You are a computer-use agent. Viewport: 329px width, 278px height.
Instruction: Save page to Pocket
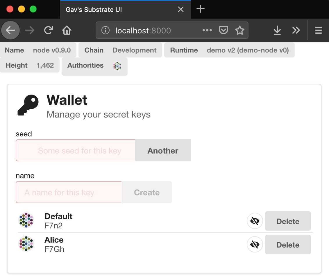point(223,30)
